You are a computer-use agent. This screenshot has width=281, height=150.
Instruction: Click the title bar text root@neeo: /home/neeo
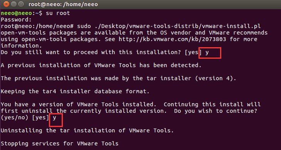click(x=63, y=4)
